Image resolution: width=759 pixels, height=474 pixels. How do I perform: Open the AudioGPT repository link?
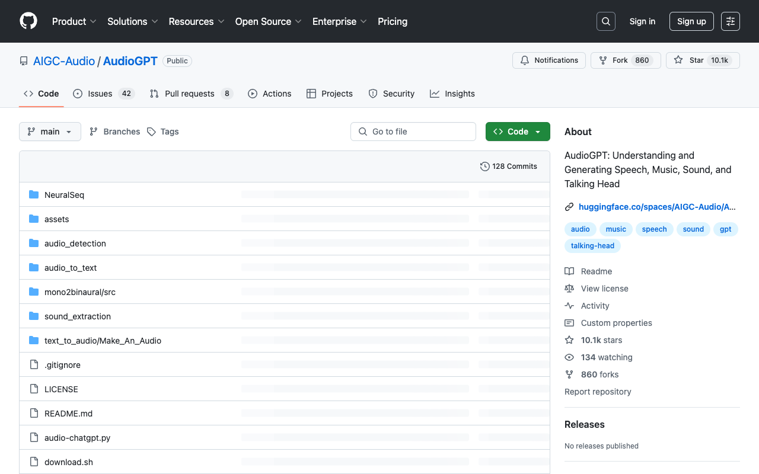tap(130, 61)
